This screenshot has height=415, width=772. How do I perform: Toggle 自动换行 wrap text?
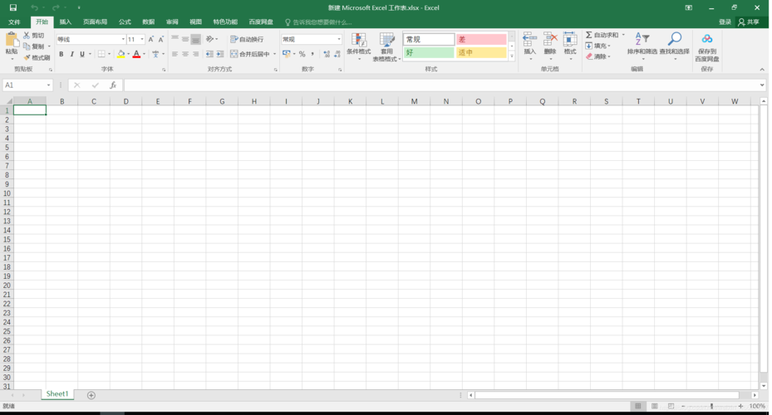tap(247, 39)
